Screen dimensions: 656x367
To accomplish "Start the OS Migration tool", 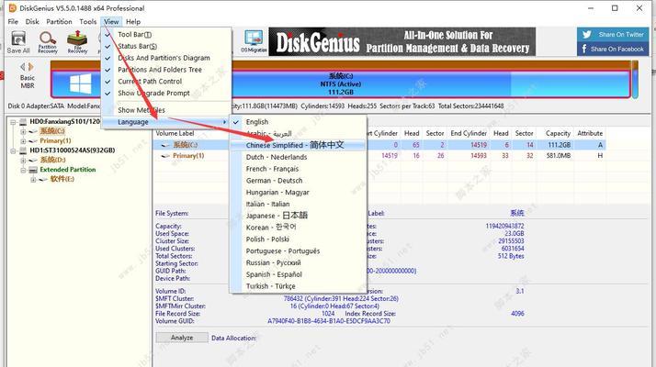I will pos(254,42).
